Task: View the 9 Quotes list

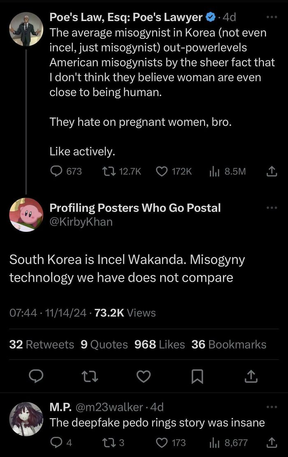Action: pos(102,344)
